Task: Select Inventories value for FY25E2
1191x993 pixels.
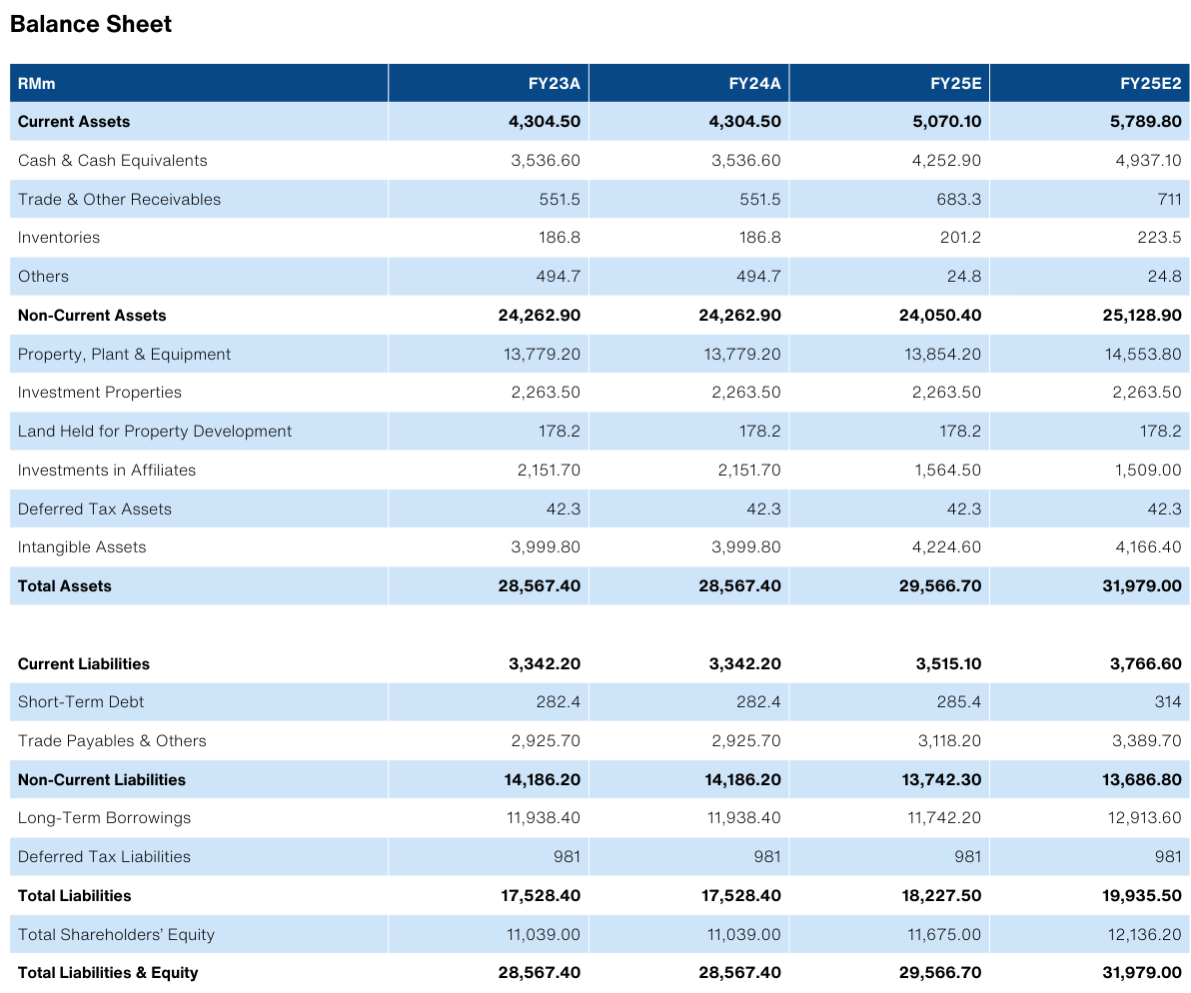Action: 1162,238
